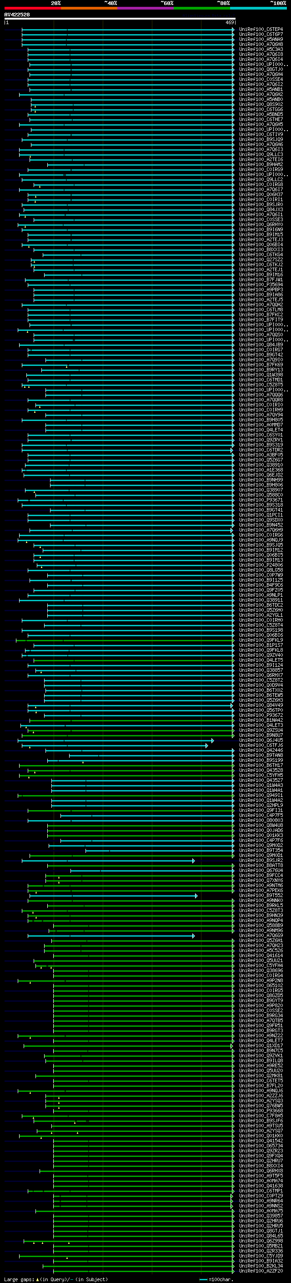
Task: Select hit UniRef100_A2TEI6
Action: [x=261, y=159]
